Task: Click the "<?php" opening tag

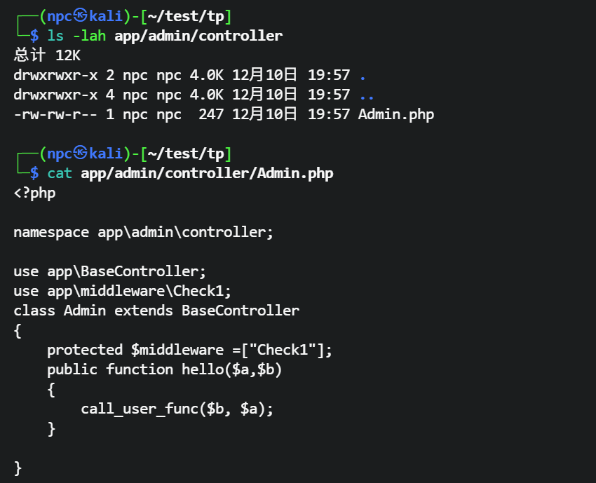Action: pyautogui.click(x=34, y=193)
